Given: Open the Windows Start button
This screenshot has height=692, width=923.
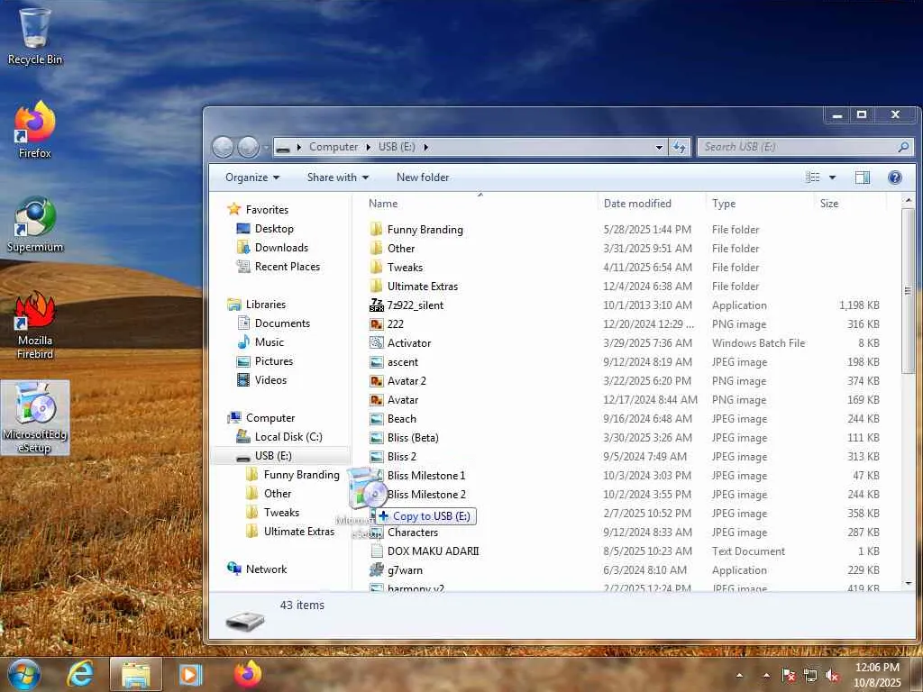Looking at the screenshot, I should click(23, 674).
